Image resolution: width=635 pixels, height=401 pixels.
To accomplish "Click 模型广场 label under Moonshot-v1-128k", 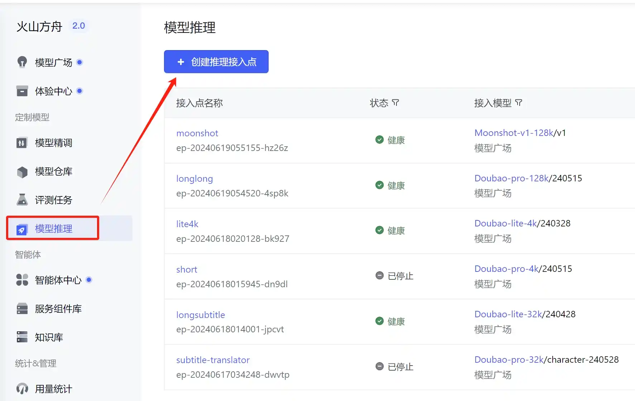I will pos(493,148).
